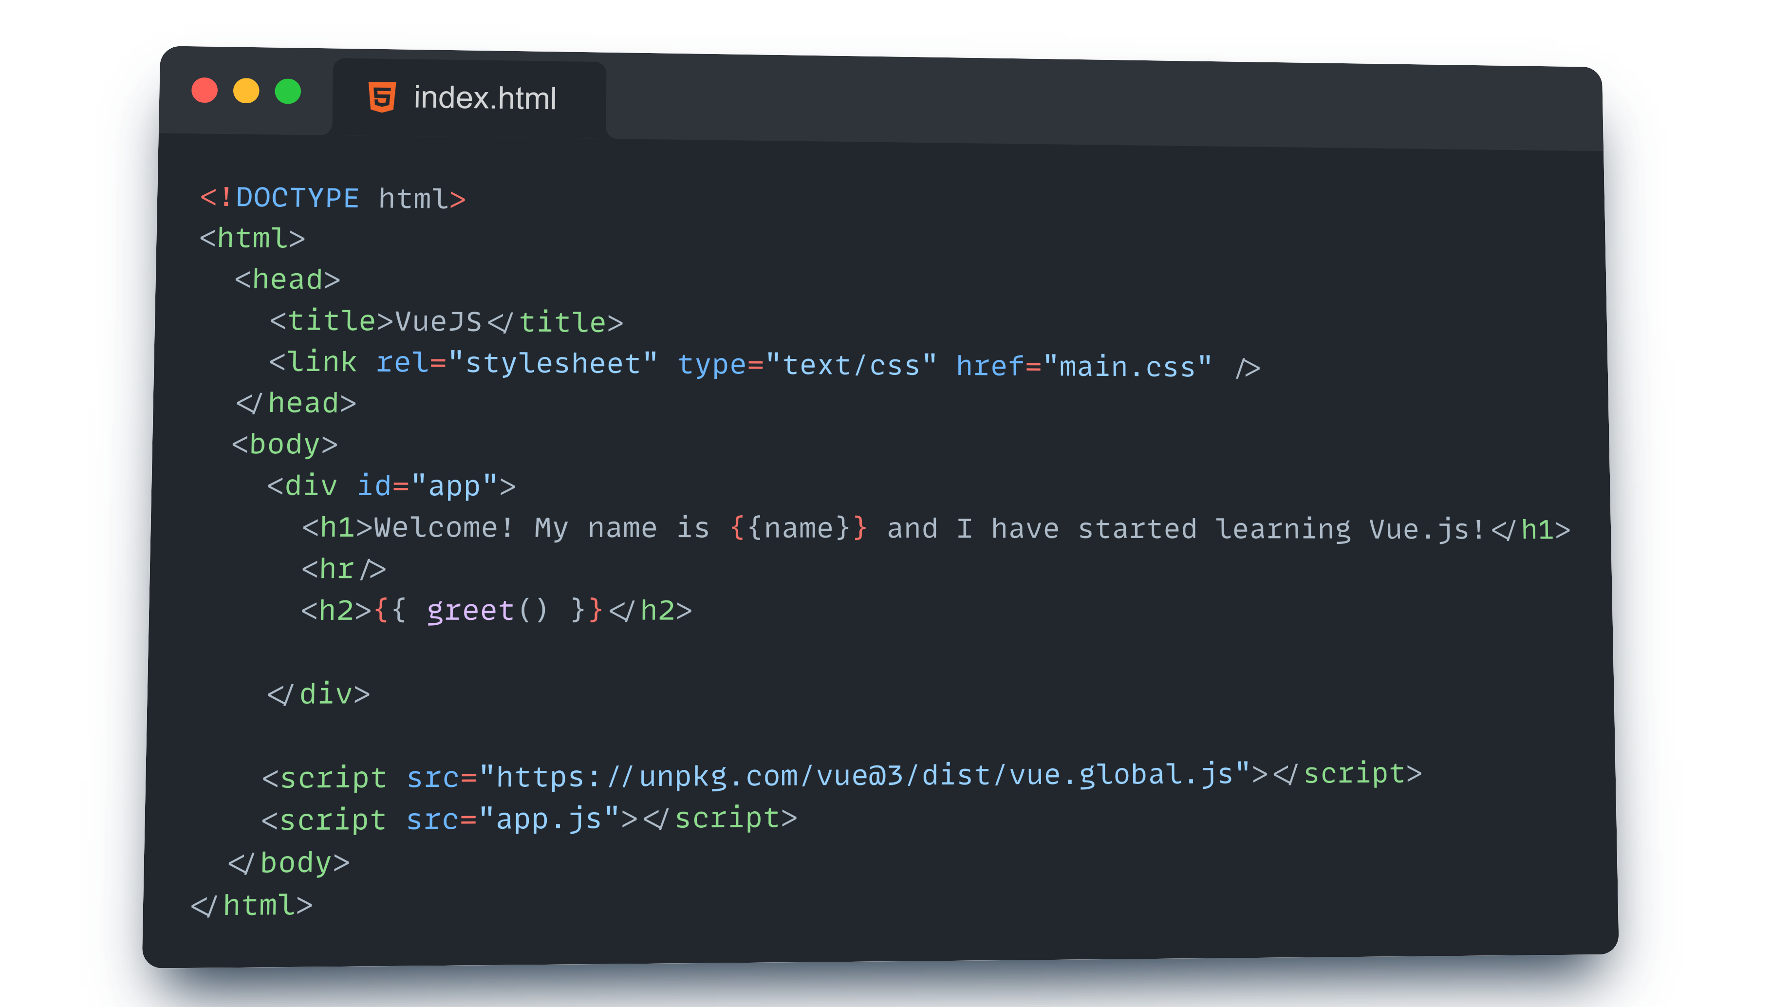Click the VueJS title text
Screen dimensions: 1790x1007
[x=438, y=322]
